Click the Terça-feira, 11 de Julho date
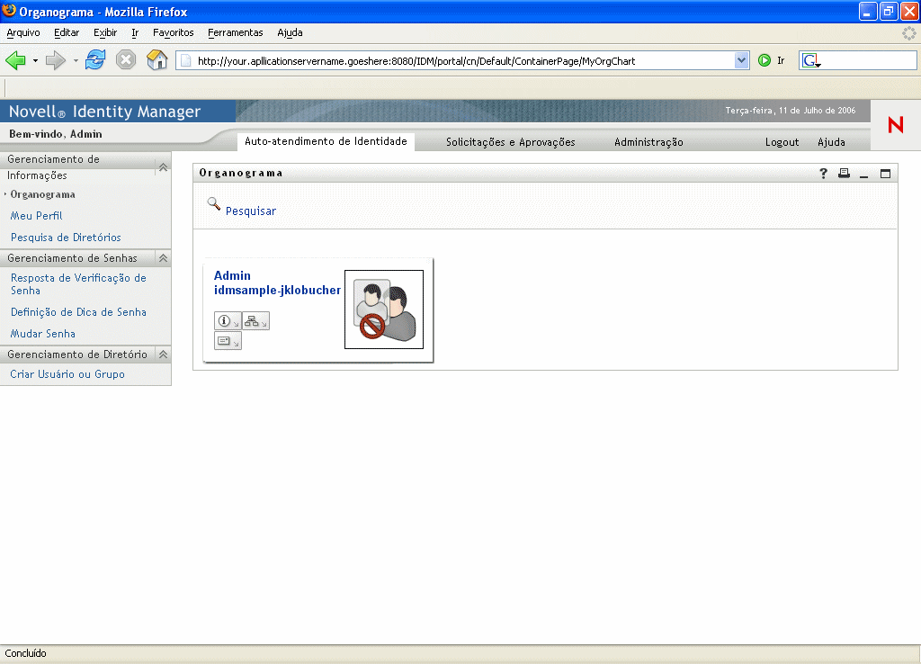 pyautogui.click(x=790, y=111)
